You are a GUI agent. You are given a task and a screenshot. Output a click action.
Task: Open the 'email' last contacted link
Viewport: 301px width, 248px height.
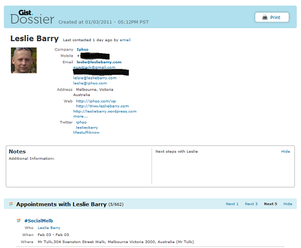(x=125, y=40)
